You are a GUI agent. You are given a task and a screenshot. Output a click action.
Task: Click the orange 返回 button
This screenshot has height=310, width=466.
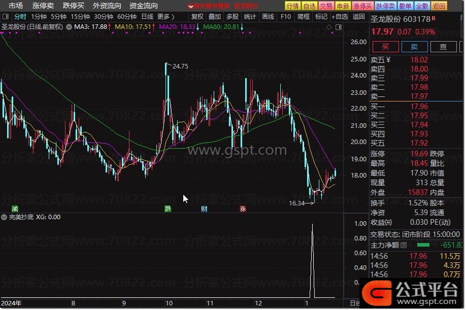pos(439,6)
